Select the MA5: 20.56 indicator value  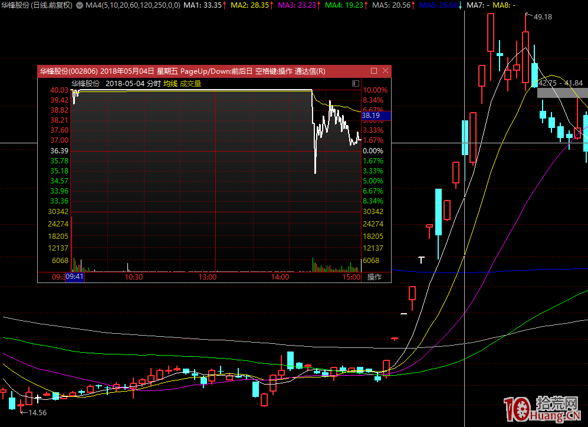(393, 5)
